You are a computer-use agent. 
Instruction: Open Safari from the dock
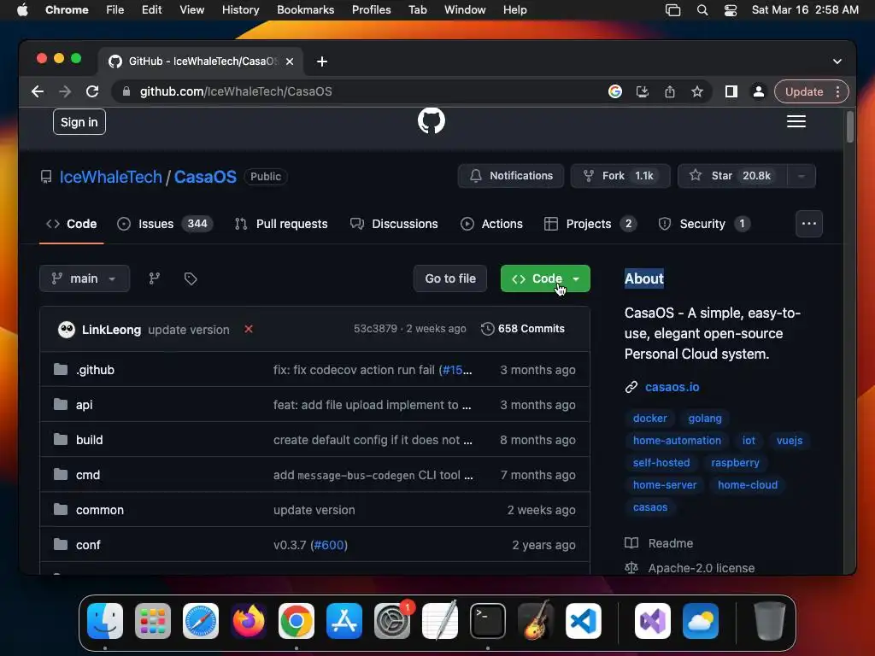201,621
